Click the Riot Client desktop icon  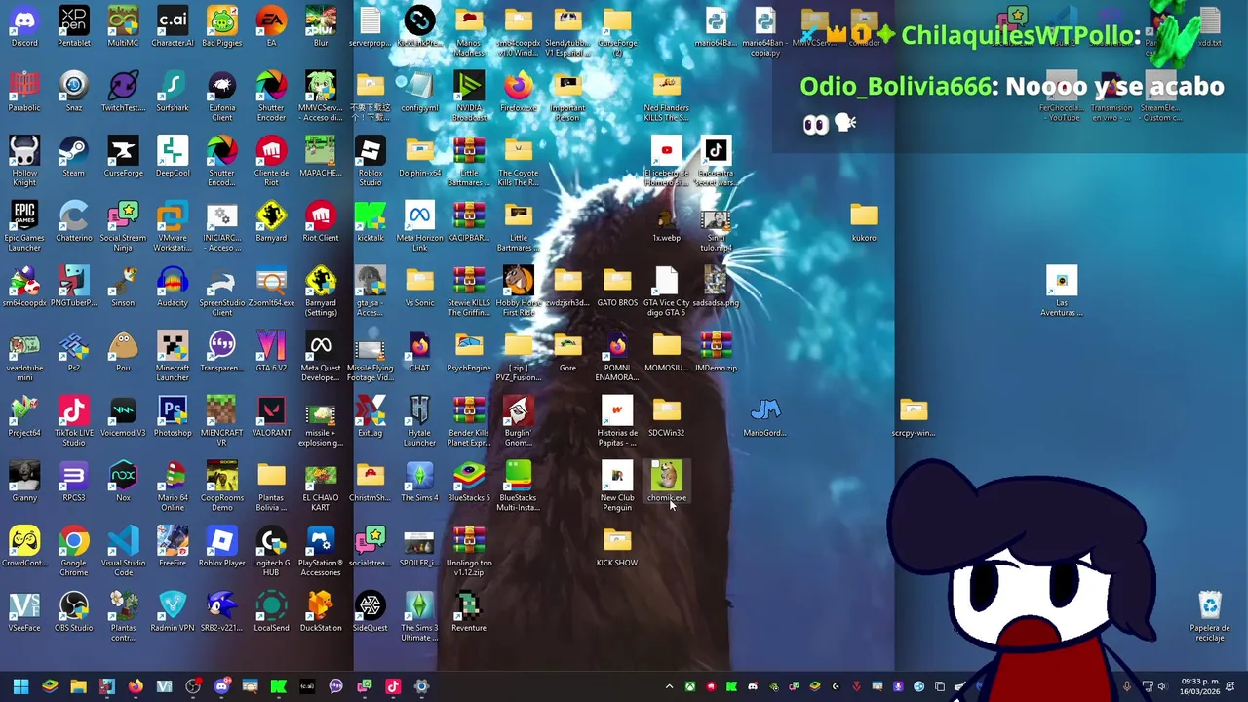coord(321,221)
